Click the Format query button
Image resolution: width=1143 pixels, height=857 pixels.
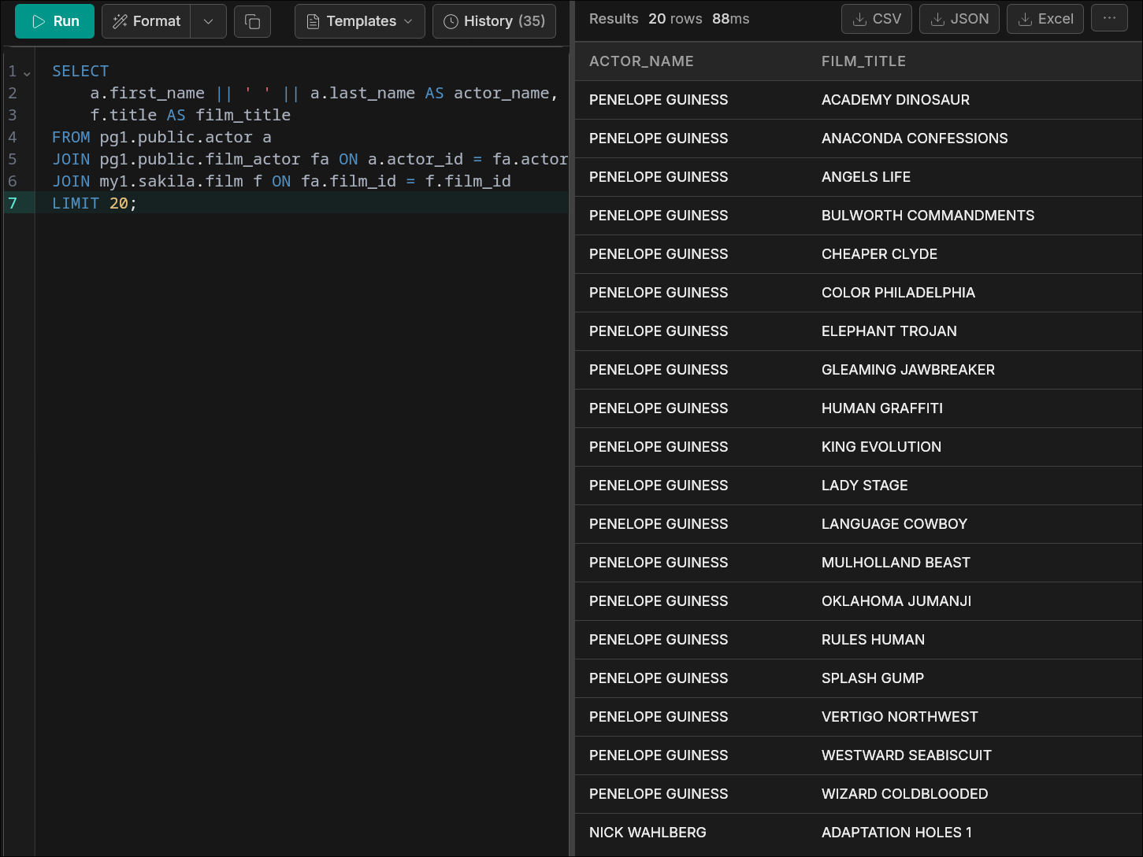(x=147, y=21)
